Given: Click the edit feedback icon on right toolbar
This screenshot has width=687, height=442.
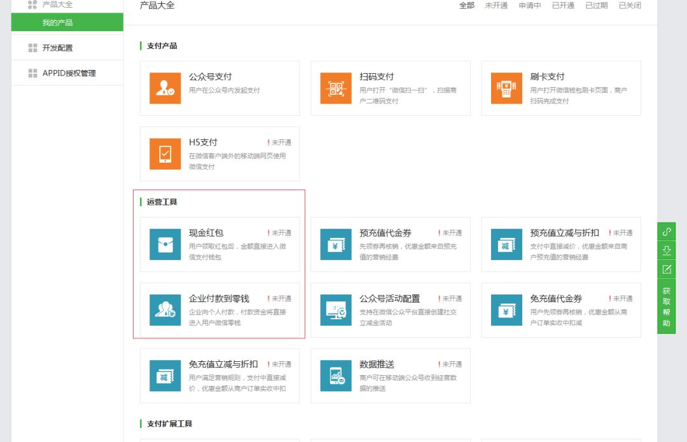Looking at the screenshot, I should pyautogui.click(x=667, y=269).
